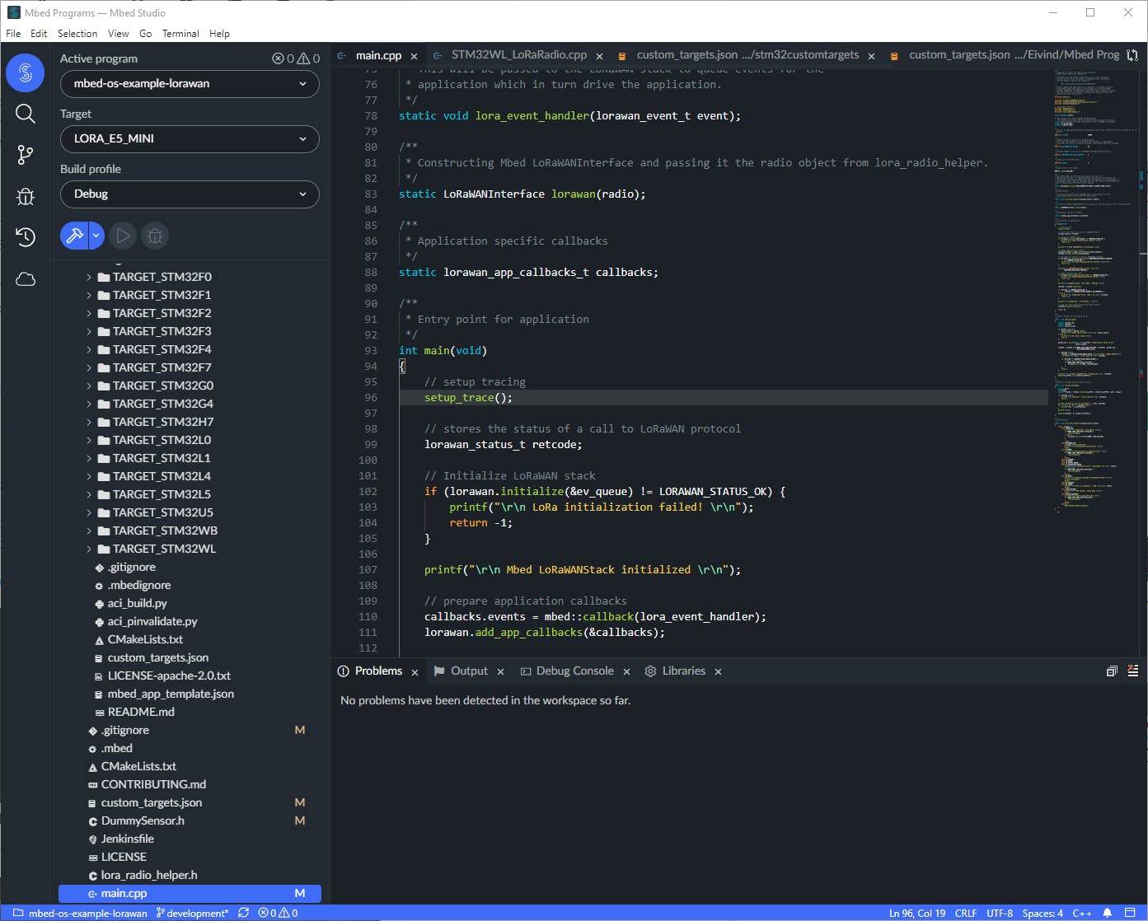The image size is (1148, 921).
Task: Click Spaces: 4 indentation indicator
Action: point(1043,913)
